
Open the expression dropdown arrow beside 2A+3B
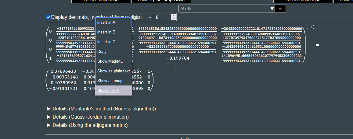pos(272,9)
